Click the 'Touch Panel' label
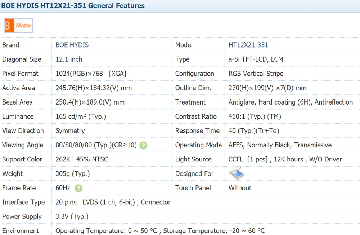 (193, 188)
